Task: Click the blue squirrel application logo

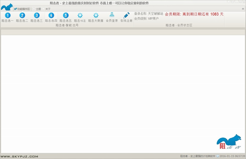Action: coord(7,7)
